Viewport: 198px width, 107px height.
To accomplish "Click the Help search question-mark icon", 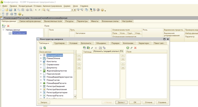I will click(95, 10).
